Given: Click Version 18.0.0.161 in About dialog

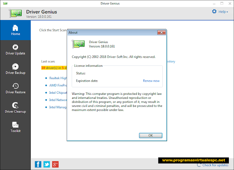Looking at the screenshot, I should 102,46.
